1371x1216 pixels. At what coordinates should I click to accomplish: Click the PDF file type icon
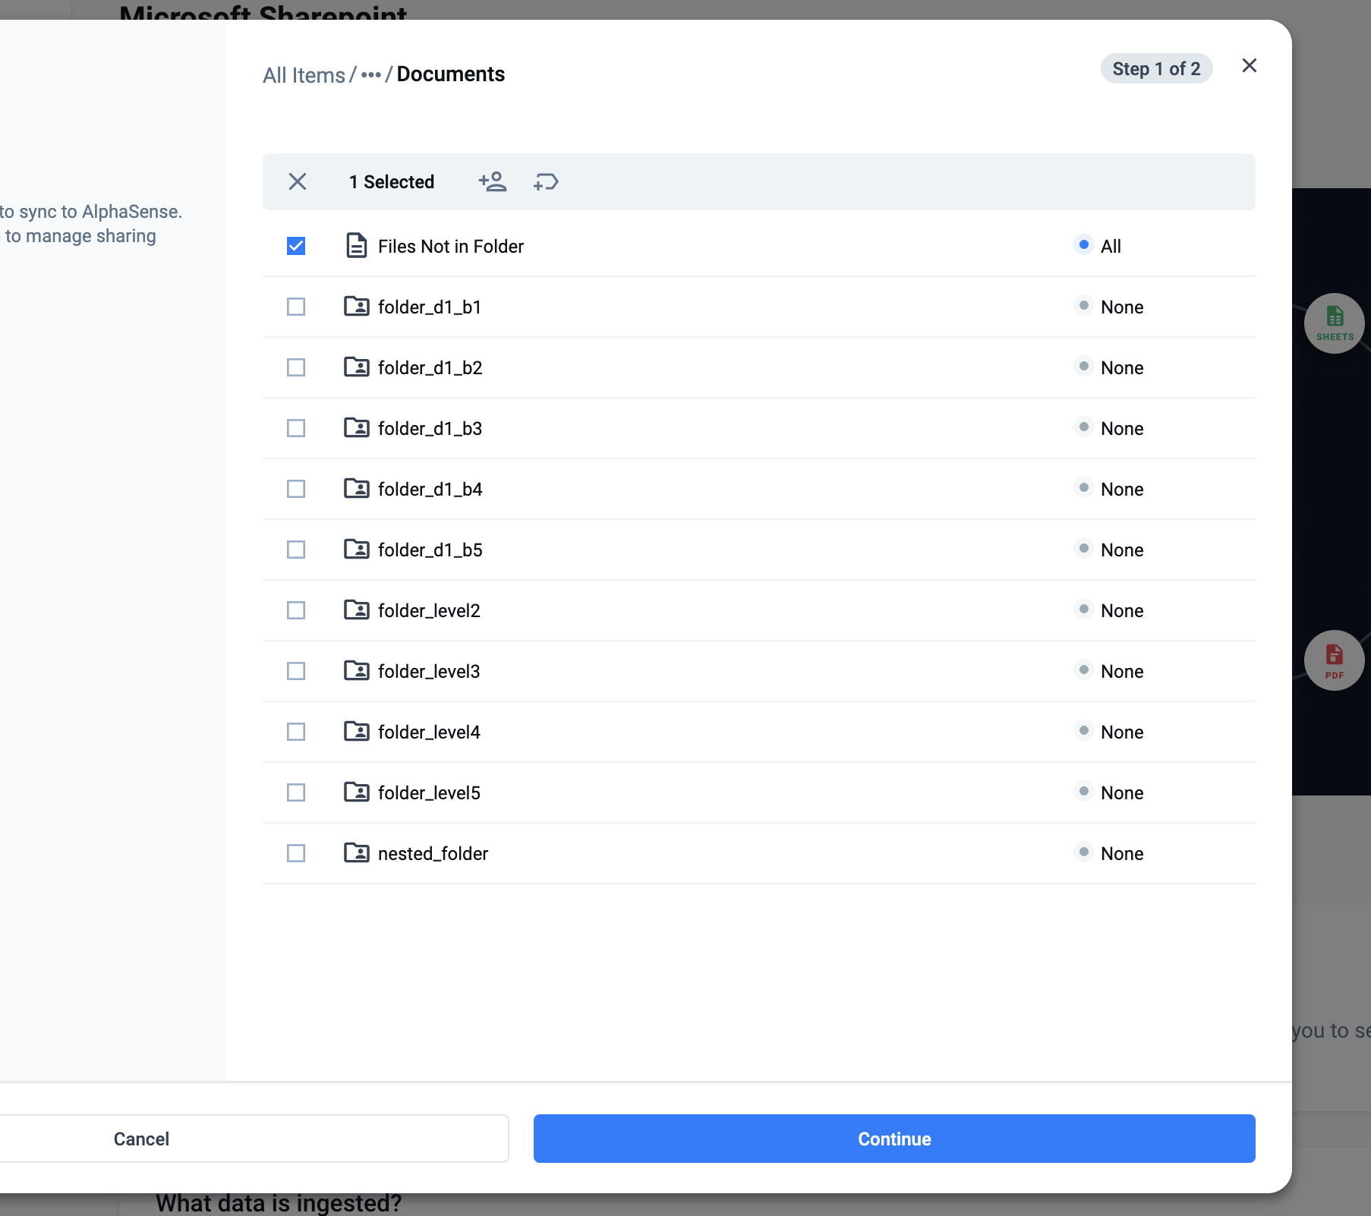pyautogui.click(x=1335, y=660)
